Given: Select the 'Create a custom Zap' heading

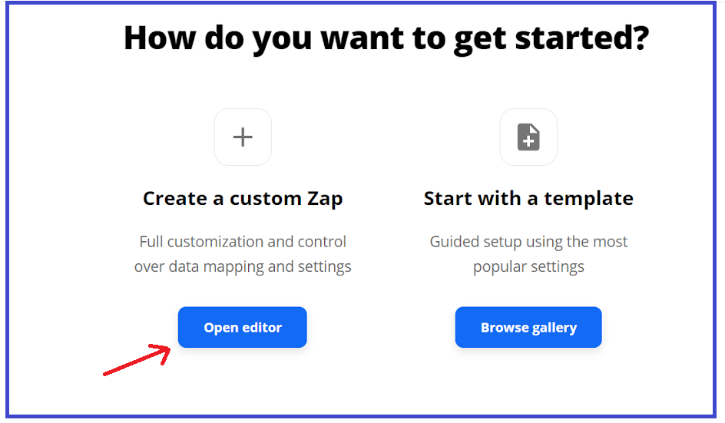Looking at the screenshot, I should (x=243, y=199).
